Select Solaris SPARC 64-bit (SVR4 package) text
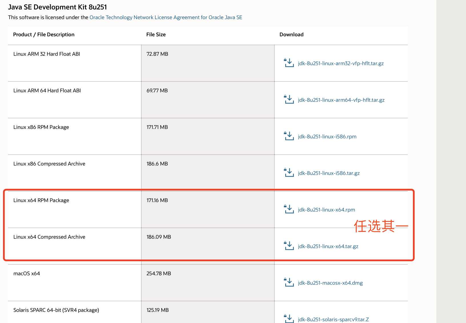466x323 pixels. [56, 310]
